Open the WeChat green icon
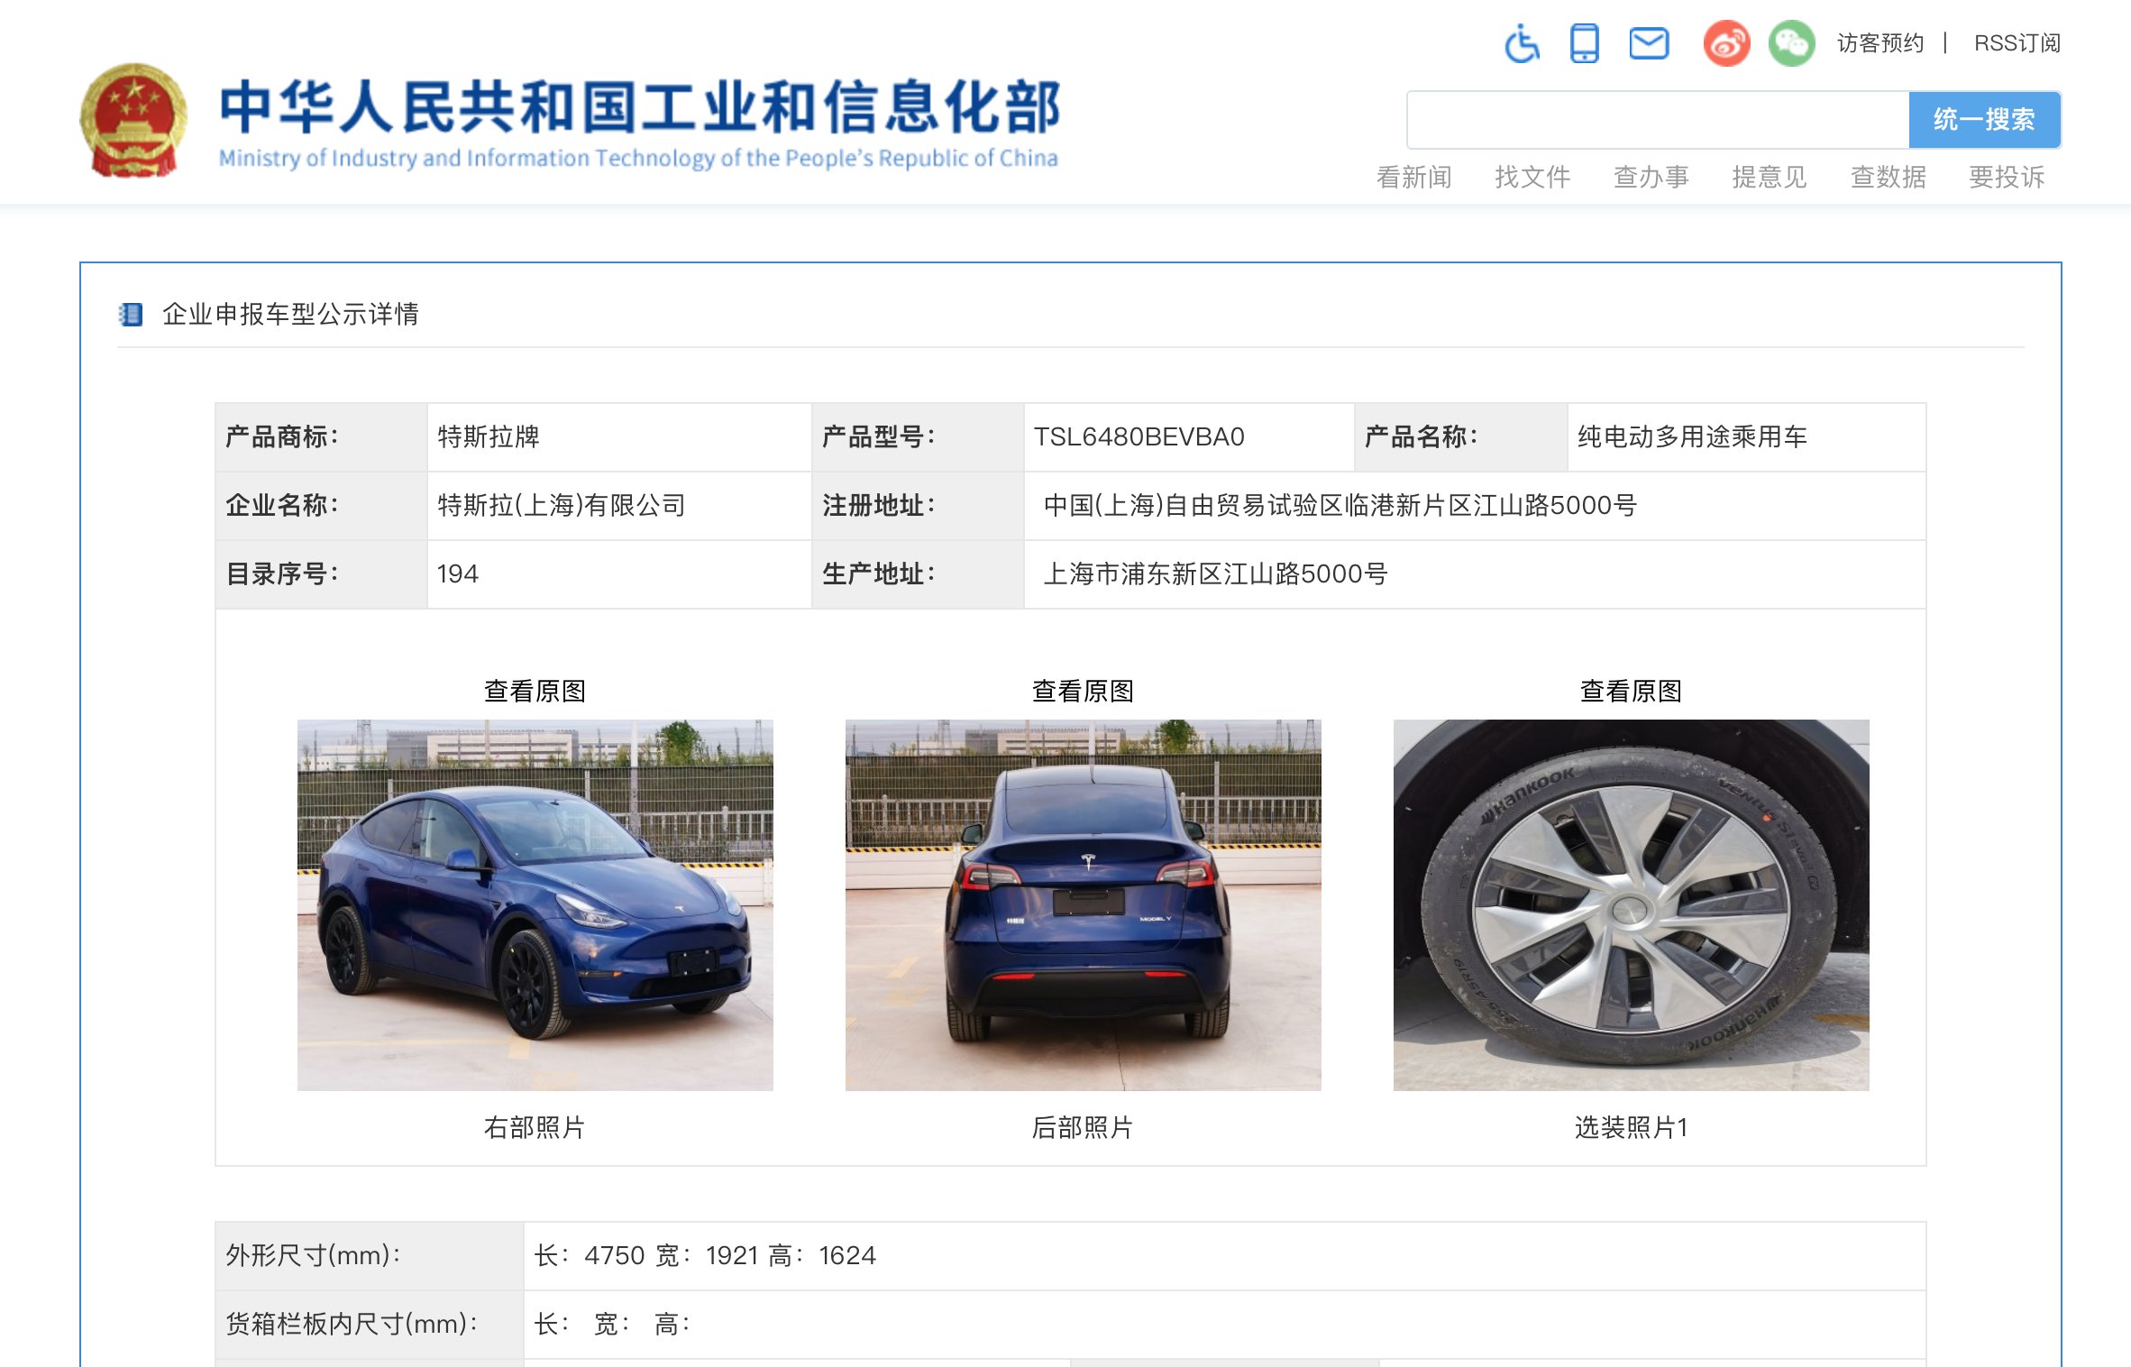 (1791, 42)
